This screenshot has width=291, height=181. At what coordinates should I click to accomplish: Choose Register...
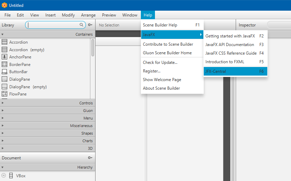(x=172, y=71)
